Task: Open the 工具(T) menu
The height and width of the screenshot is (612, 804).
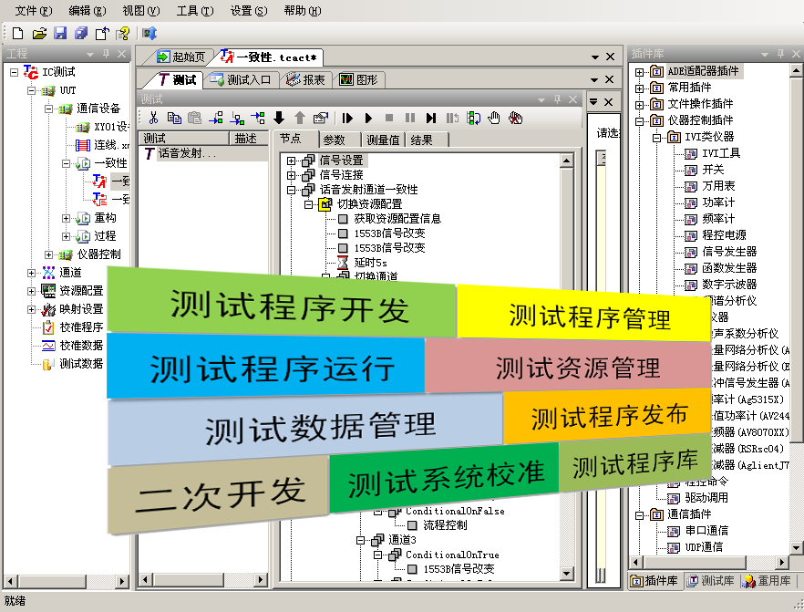Action: tap(194, 11)
